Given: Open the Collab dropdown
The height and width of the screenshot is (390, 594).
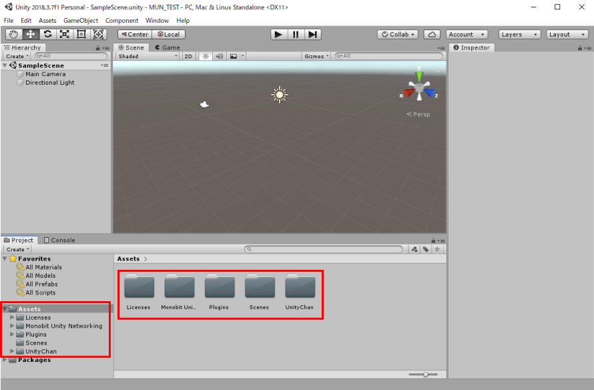Looking at the screenshot, I should point(398,35).
